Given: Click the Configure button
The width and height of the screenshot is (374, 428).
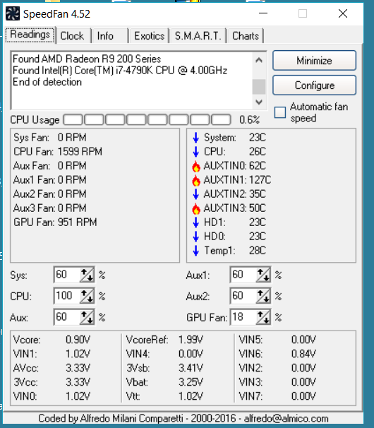Looking at the screenshot, I should [x=314, y=85].
